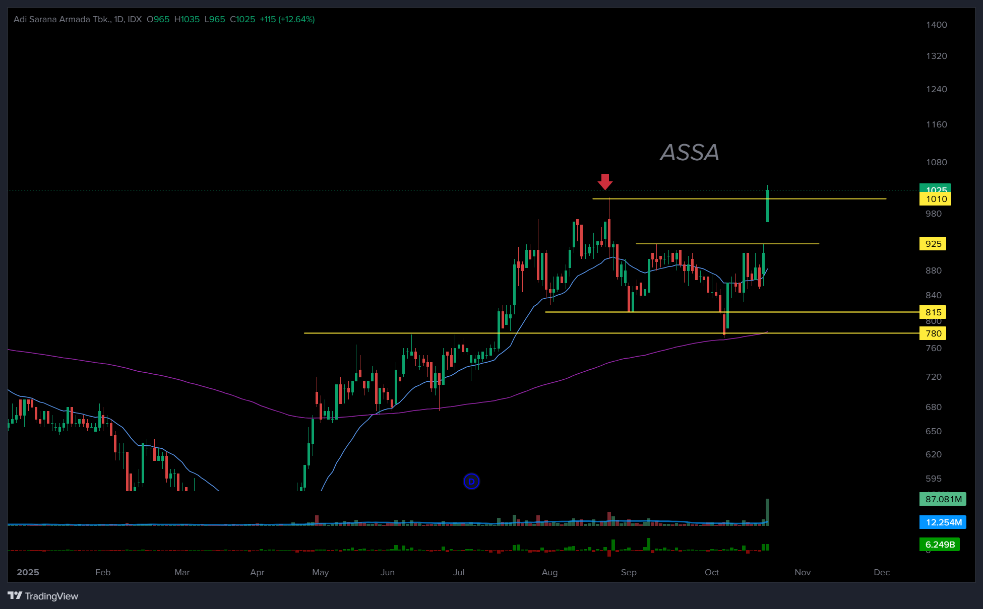Select the yellow 780 price label
The height and width of the screenshot is (609, 983).
tap(933, 333)
